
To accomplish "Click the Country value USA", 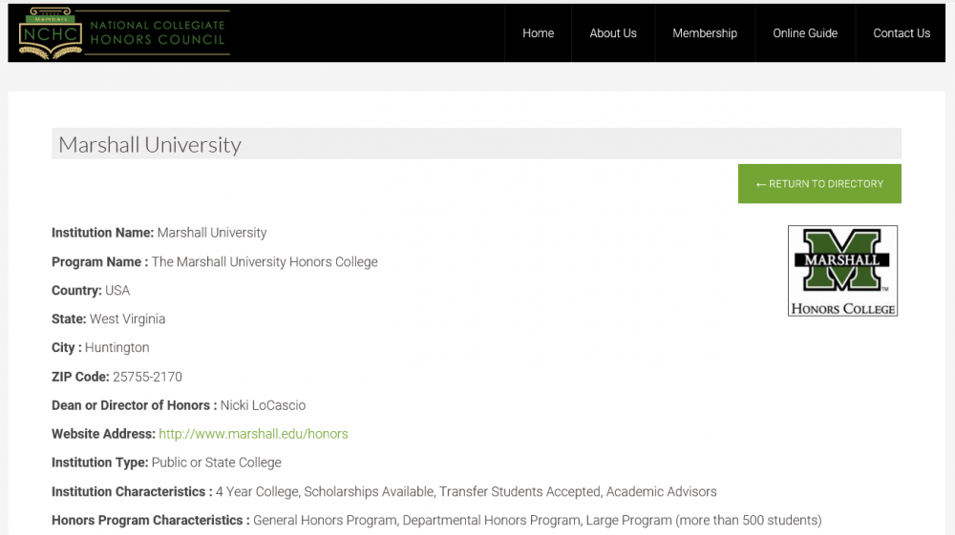I will [x=117, y=291].
